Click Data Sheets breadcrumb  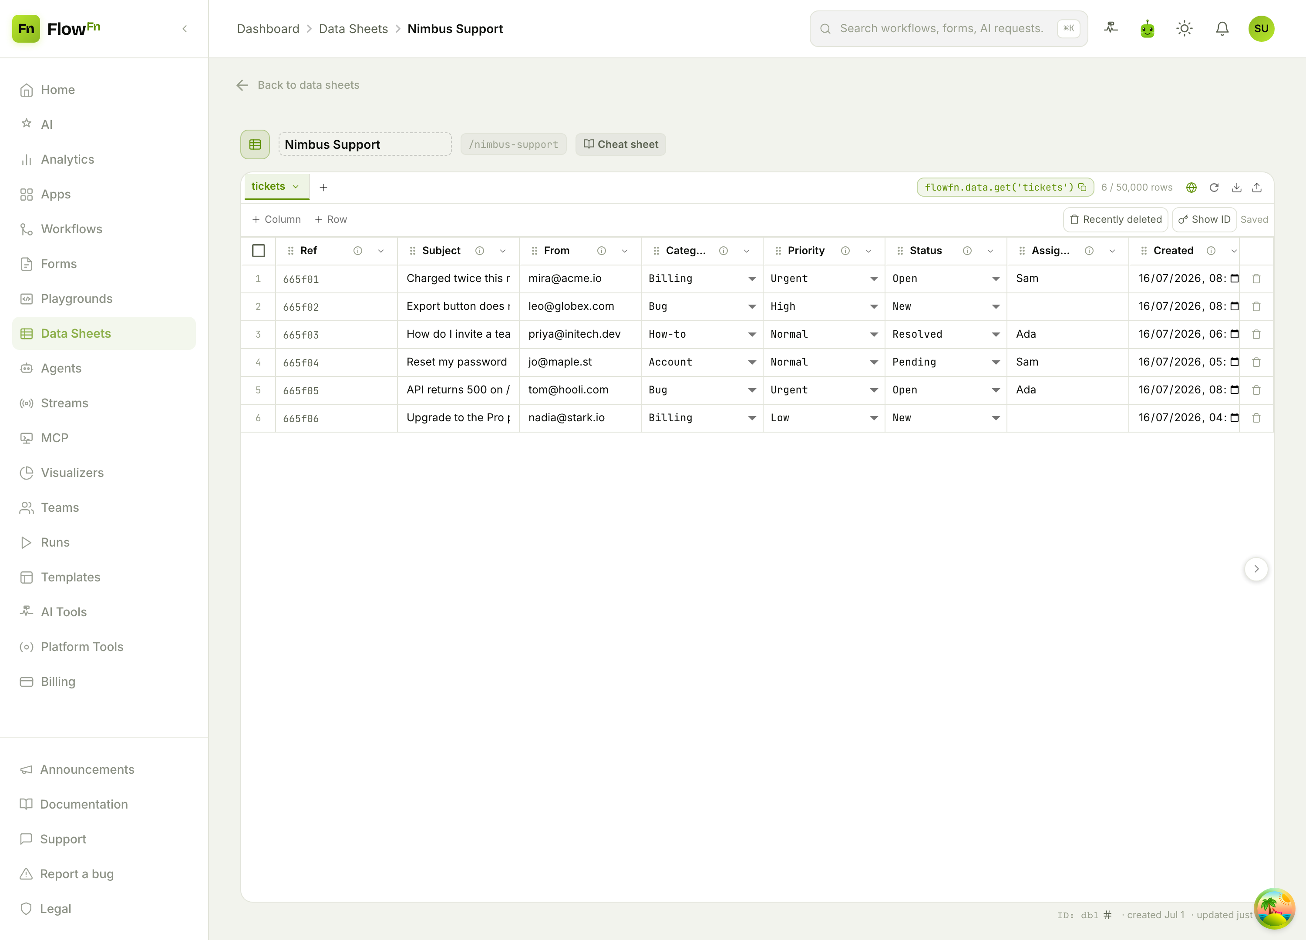(x=353, y=29)
